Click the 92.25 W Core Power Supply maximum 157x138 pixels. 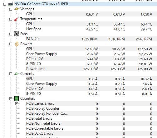pos(145,54)
